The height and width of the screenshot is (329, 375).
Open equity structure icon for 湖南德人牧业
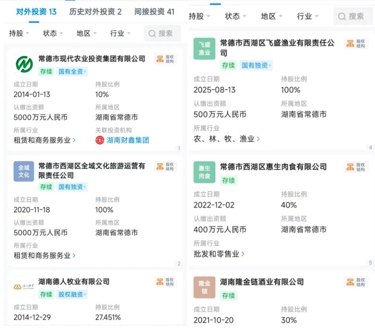click(165, 282)
